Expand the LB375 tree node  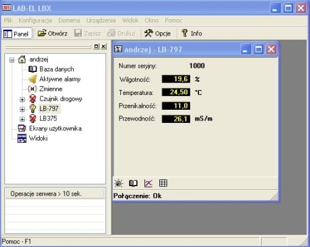point(22,119)
